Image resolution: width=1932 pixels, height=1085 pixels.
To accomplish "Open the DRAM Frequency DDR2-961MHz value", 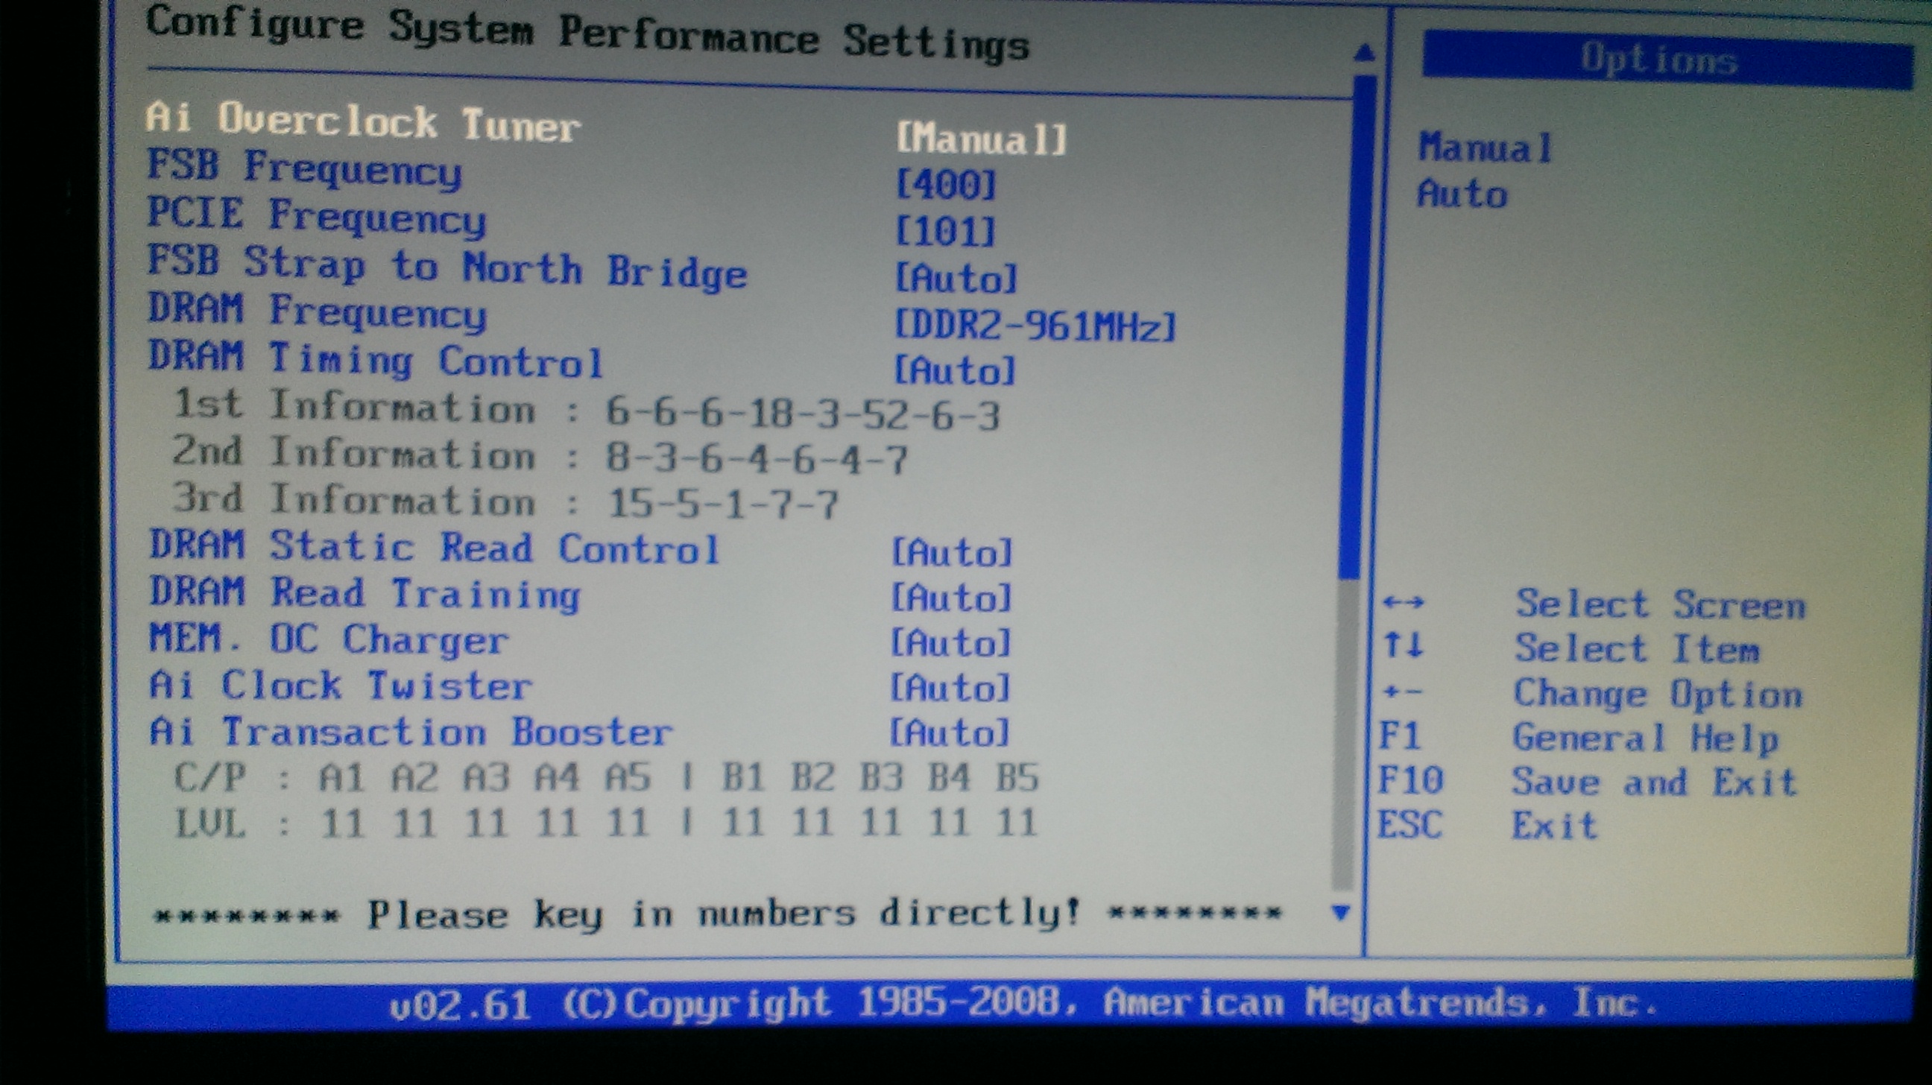I will (1035, 326).
